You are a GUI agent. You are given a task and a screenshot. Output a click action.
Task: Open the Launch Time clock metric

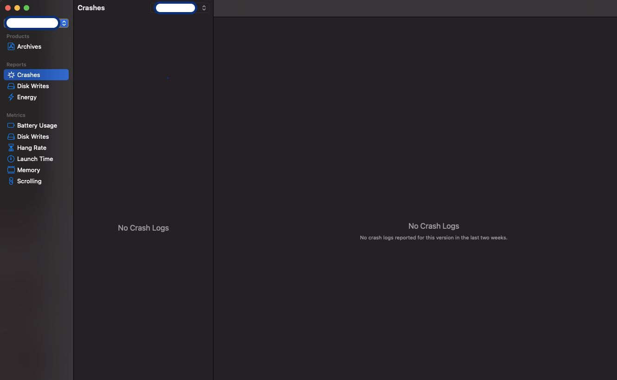[35, 159]
